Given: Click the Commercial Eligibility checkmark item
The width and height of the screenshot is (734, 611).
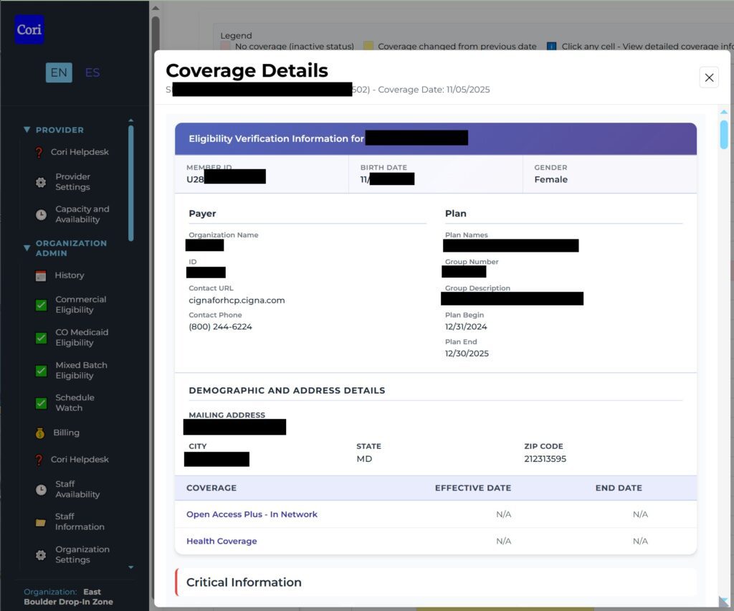Looking at the screenshot, I should [x=41, y=305].
